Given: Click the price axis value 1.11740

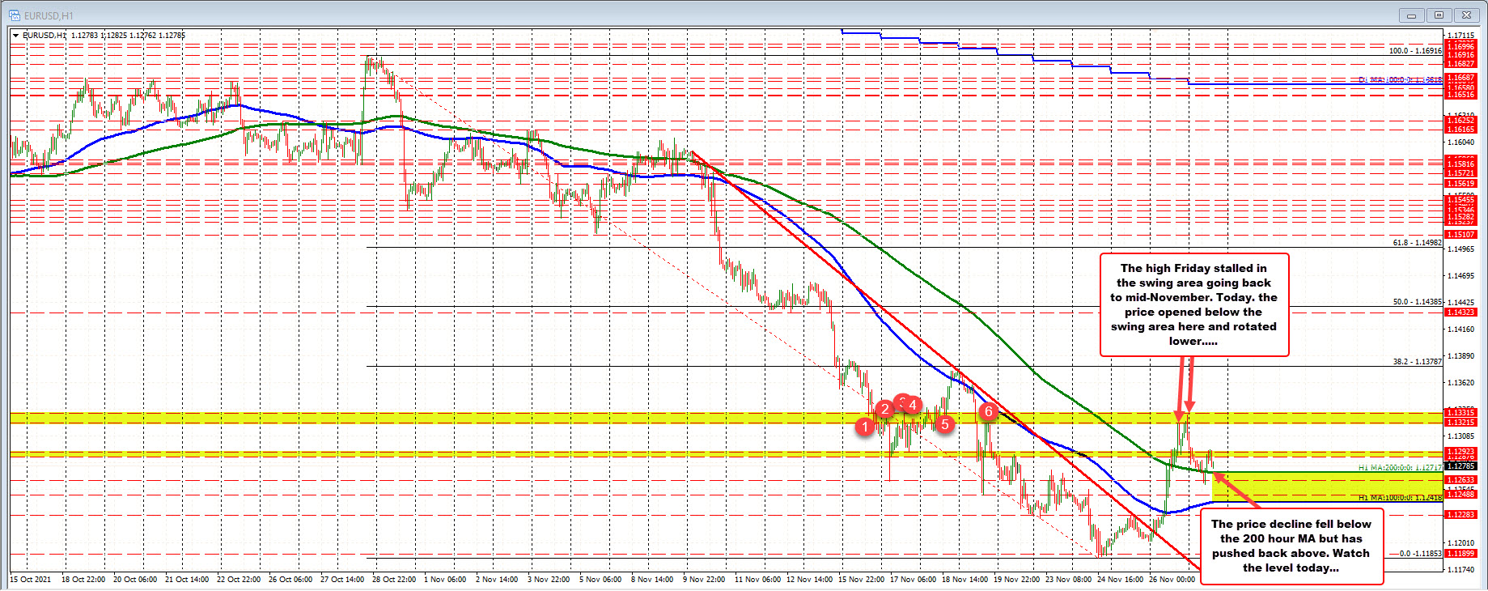Looking at the screenshot, I should tap(1460, 570).
